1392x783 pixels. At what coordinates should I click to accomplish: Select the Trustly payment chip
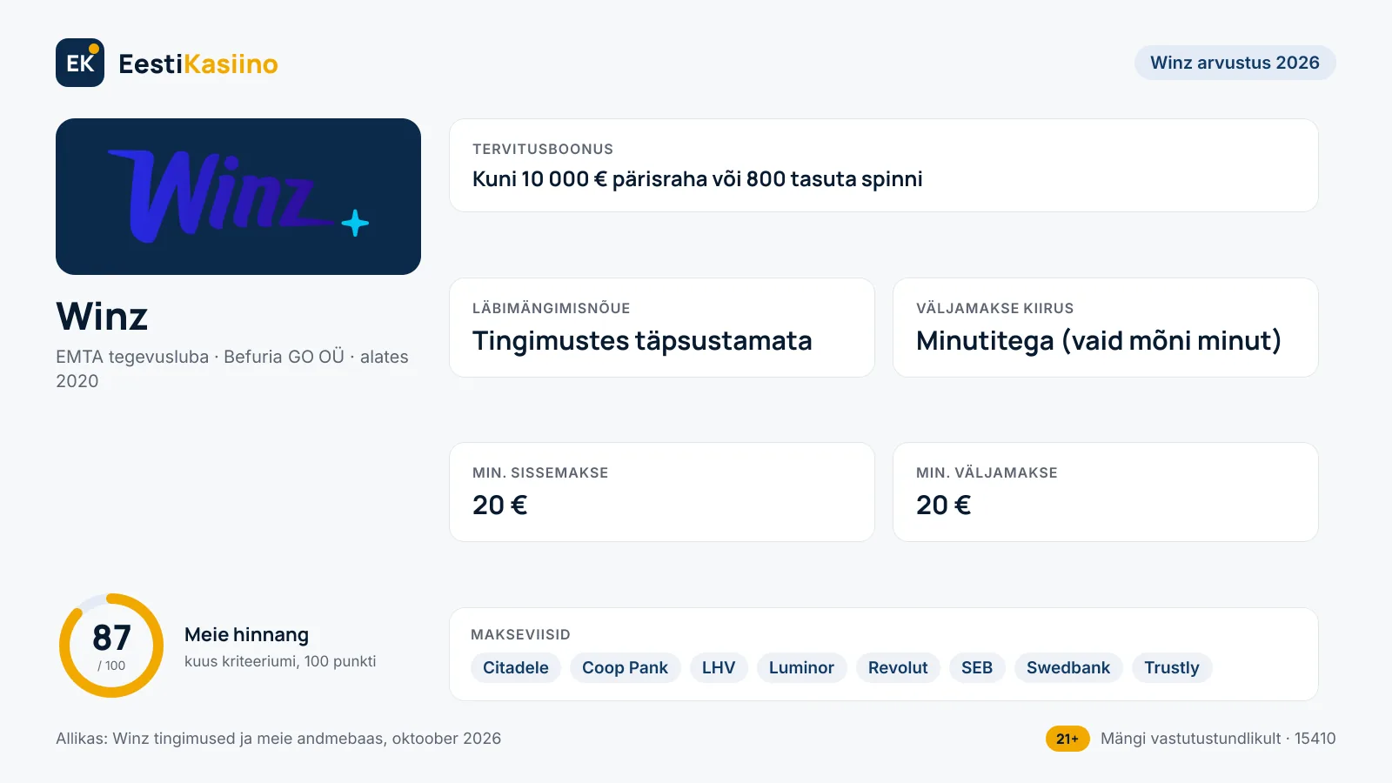click(1172, 668)
